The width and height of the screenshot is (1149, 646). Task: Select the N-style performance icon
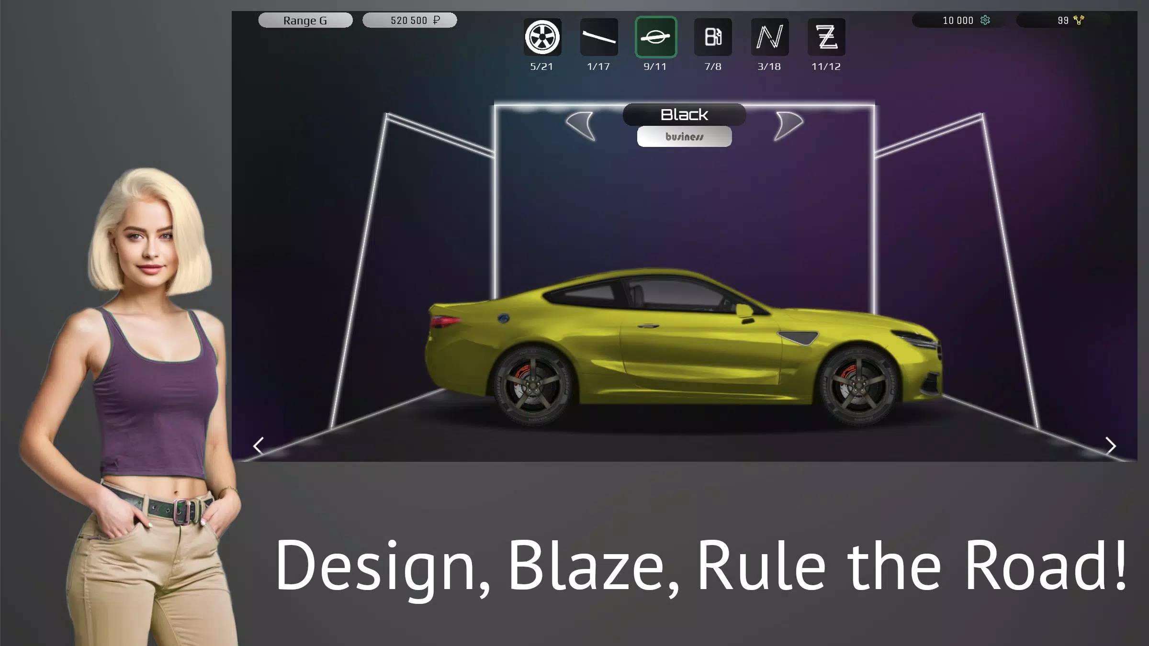tap(768, 36)
